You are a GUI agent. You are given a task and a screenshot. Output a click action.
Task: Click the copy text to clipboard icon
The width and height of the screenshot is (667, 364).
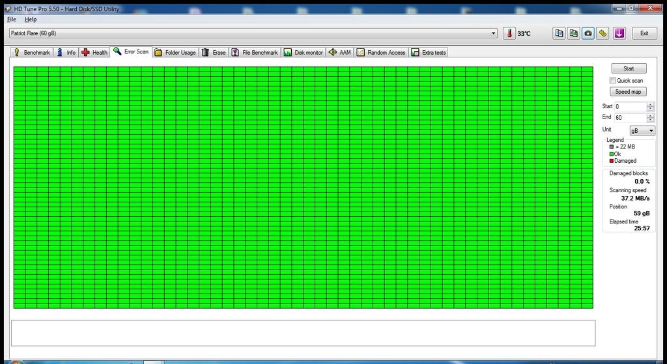(559, 33)
